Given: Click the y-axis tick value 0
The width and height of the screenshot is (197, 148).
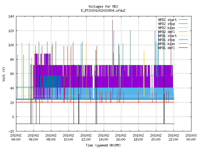Looking at the screenshot, I should [x=13, y=117].
